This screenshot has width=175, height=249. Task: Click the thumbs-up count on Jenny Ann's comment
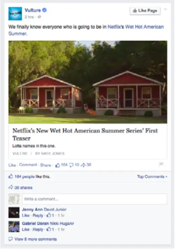(x=50, y=215)
